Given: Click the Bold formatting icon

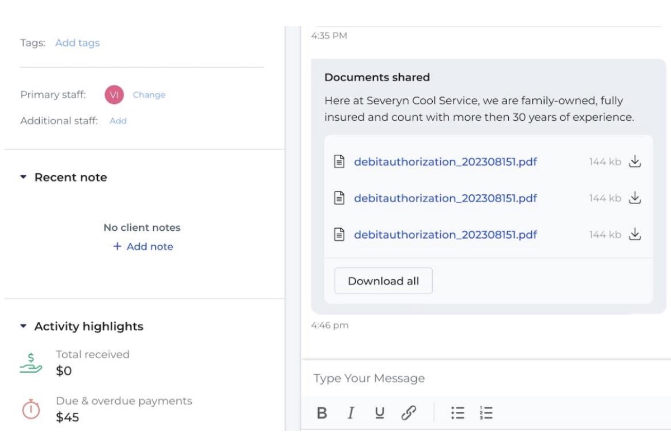Looking at the screenshot, I should pos(322,413).
